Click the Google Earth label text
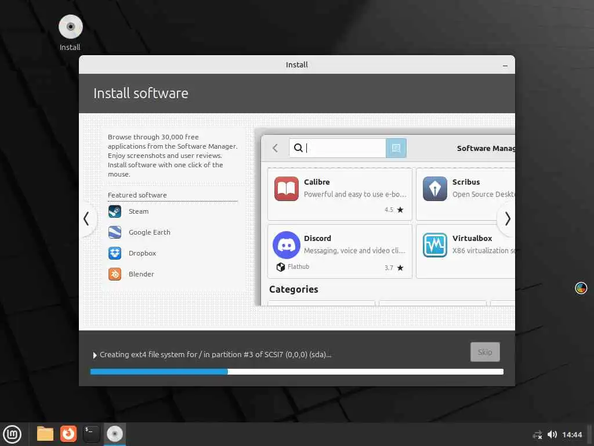Image resolution: width=594 pixels, height=446 pixels. 149,232
